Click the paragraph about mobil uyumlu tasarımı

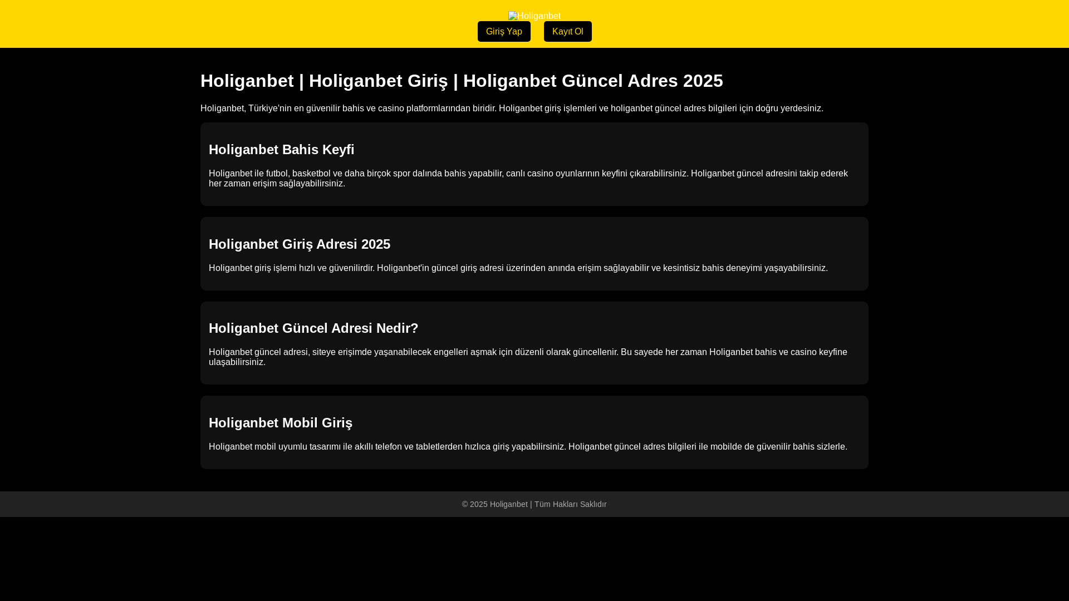click(x=528, y=447)
